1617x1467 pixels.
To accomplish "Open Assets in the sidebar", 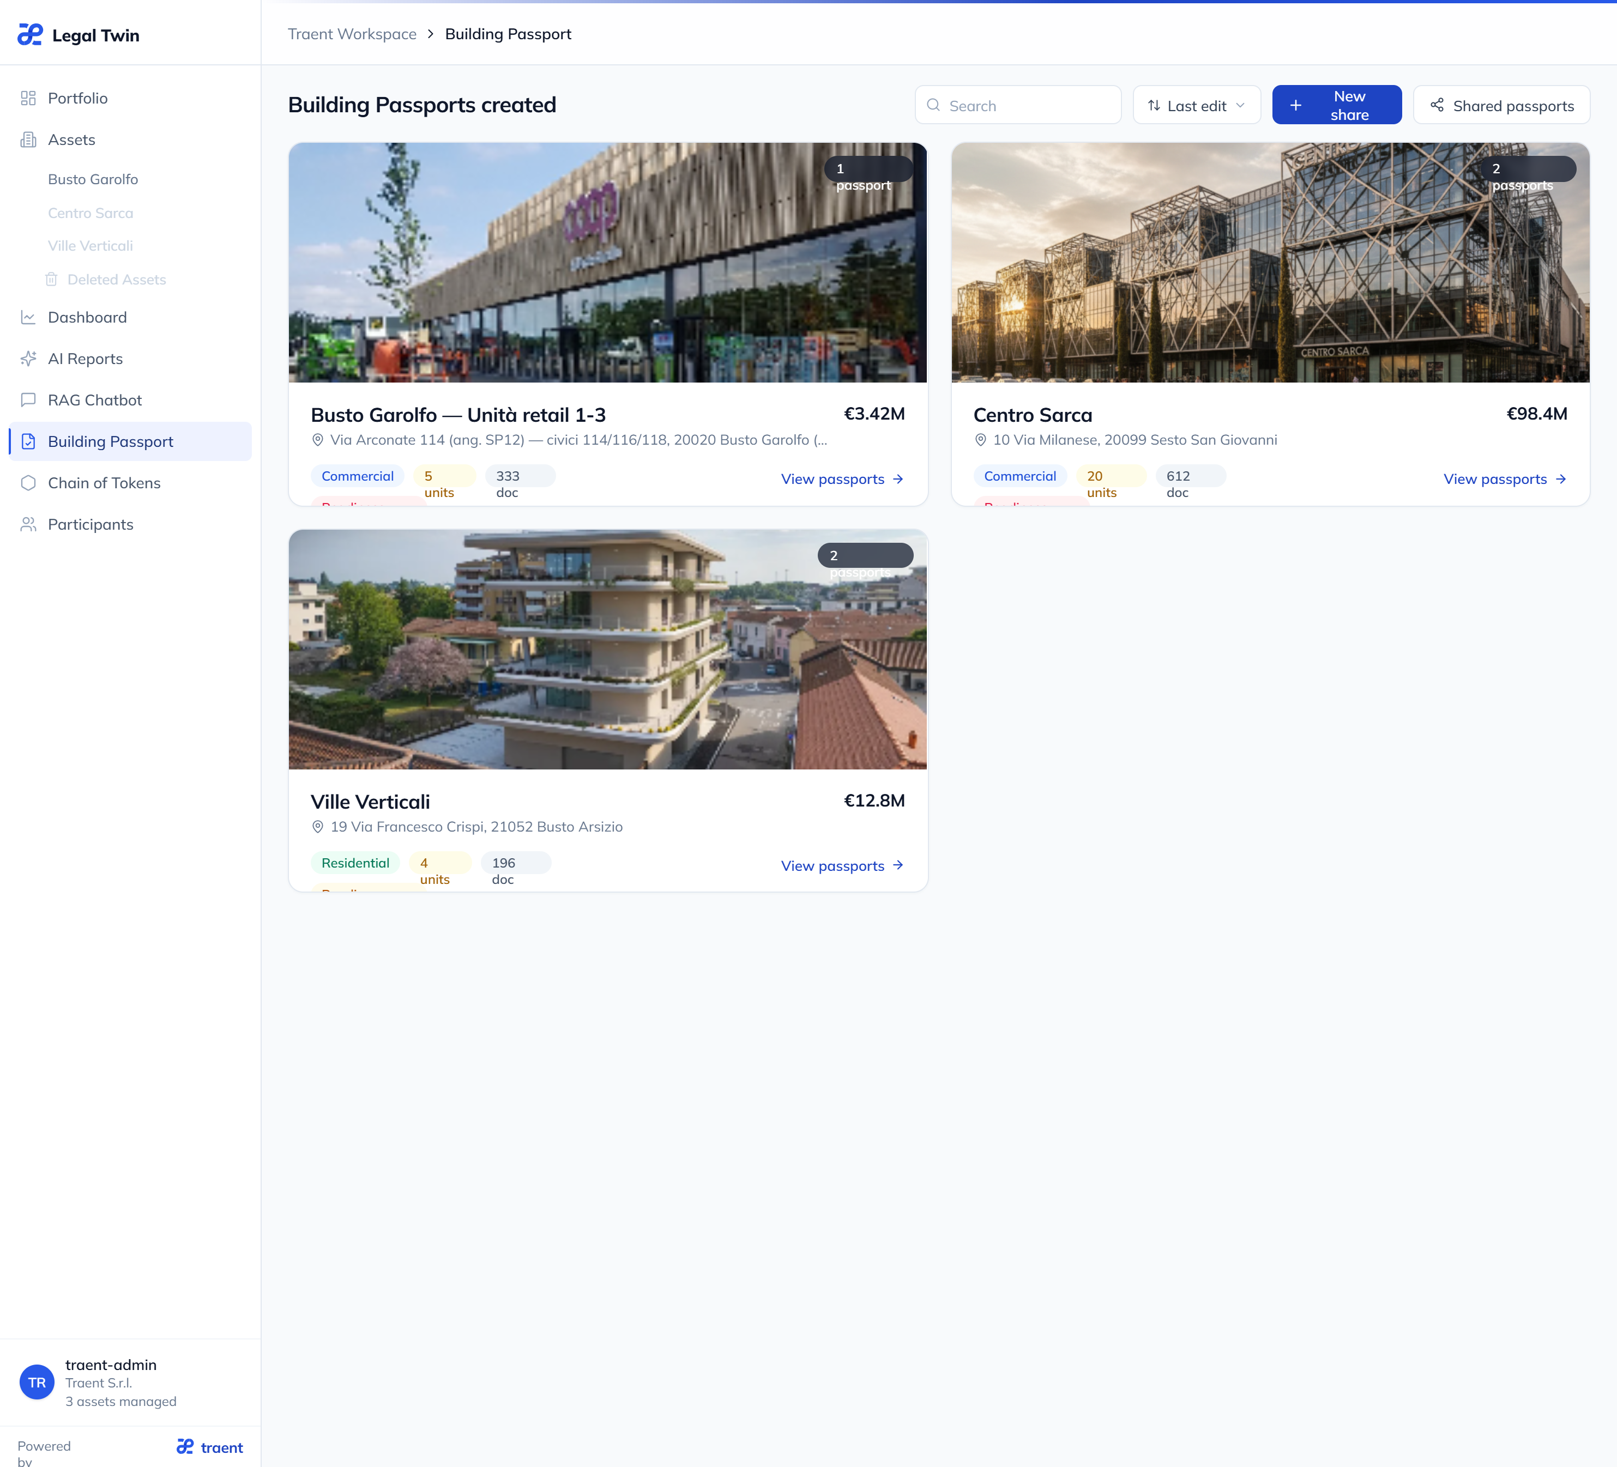I will click(x=130, y=140).
